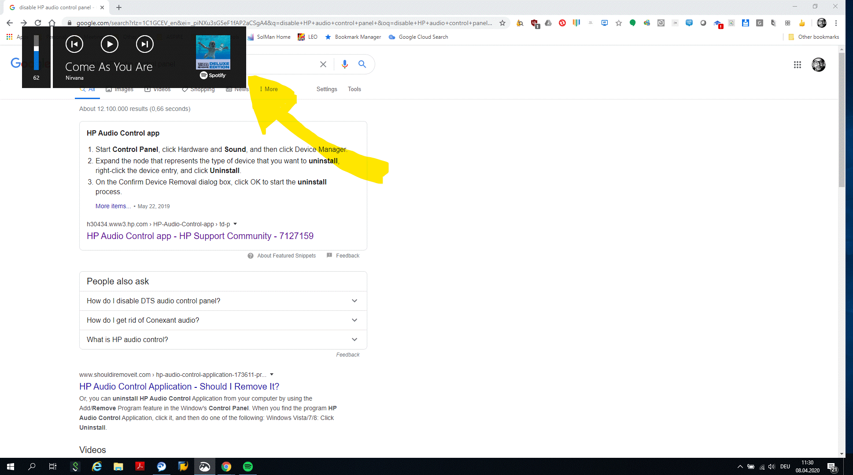This screenshot has width=853, height=475.
Task: Open Spotify from the taskbar
Action: [248, 467]
